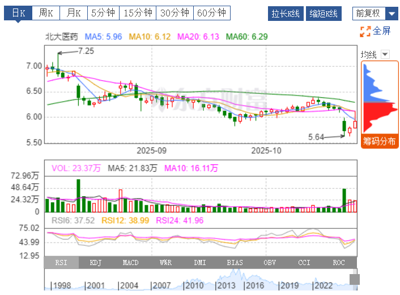
Task: Select the MACD indicator tab
Action: point(131,263)
